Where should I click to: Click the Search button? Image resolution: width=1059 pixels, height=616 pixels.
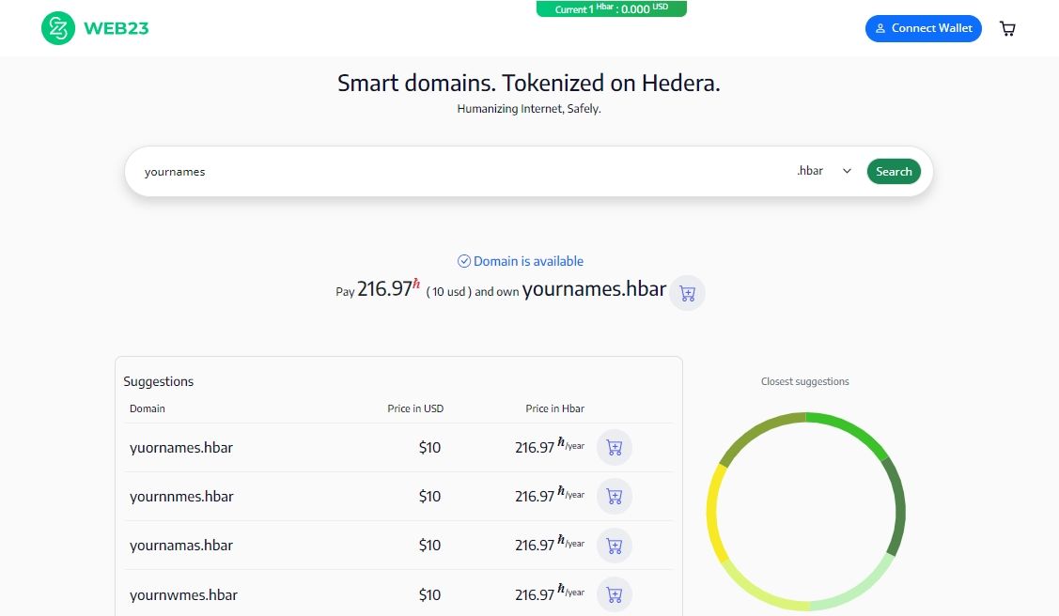[894, 172]
